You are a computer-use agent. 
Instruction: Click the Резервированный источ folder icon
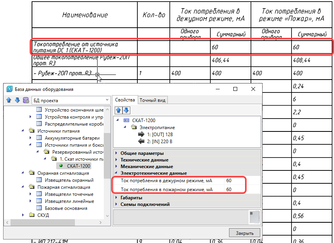[46, 151]
